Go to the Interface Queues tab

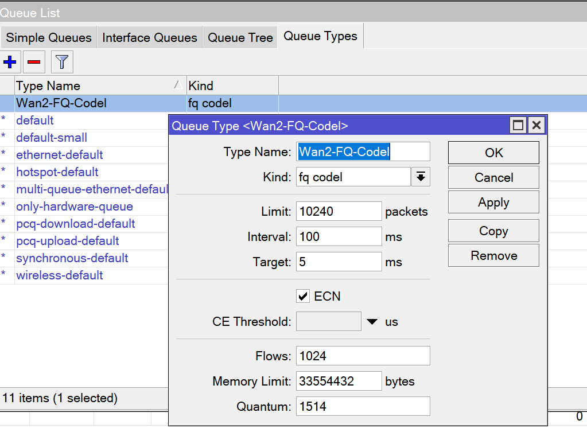150,38
